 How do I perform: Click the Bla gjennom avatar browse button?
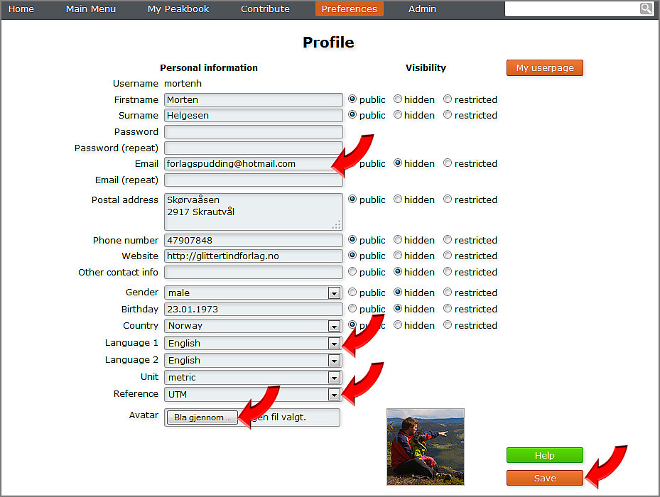tap(202, 417)
